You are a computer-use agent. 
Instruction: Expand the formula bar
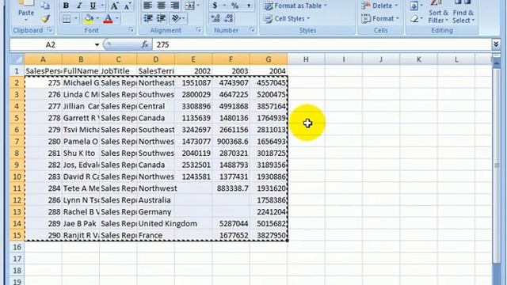[497, 44]
